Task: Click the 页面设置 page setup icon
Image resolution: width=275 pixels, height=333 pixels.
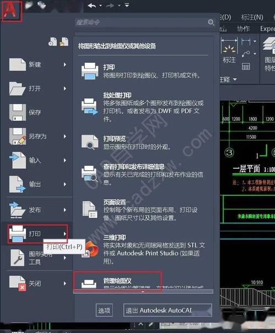Action: (90, 210)
